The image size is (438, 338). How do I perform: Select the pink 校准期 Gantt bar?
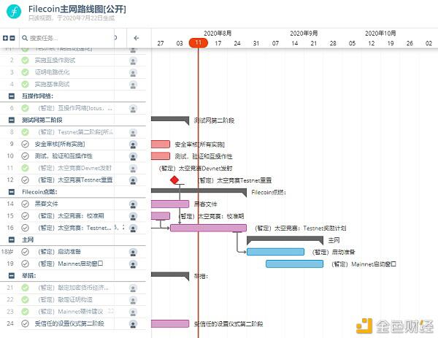(x=161, y=216)
